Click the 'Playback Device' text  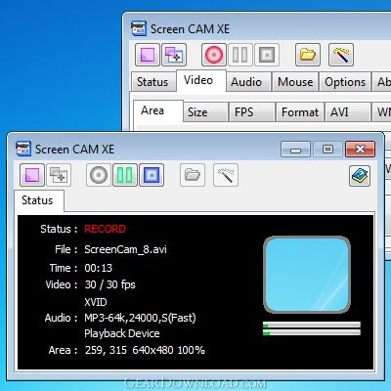(122, 333)
